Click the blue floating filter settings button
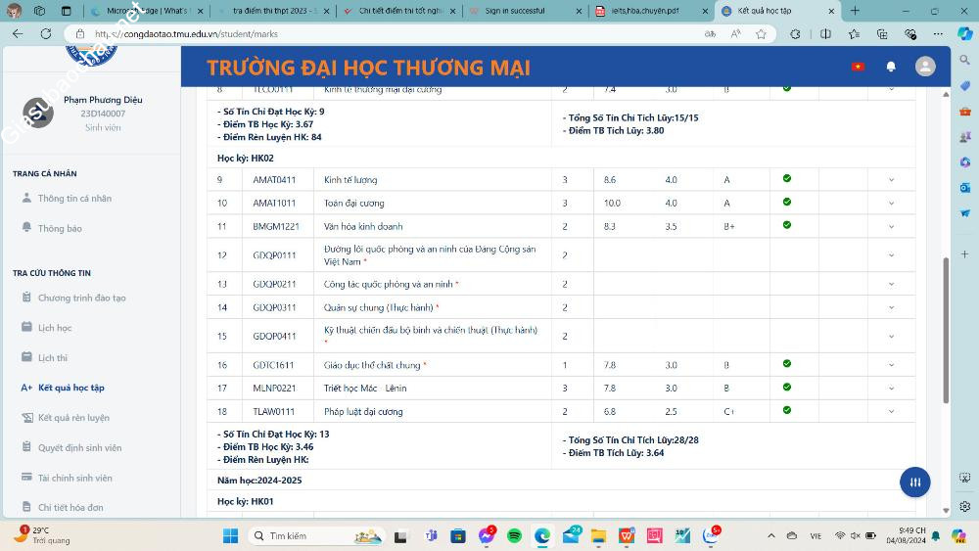Screen dimensions: 979x551 [x=914, y=482]
